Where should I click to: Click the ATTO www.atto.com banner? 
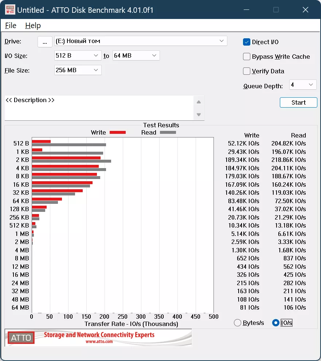98,338
